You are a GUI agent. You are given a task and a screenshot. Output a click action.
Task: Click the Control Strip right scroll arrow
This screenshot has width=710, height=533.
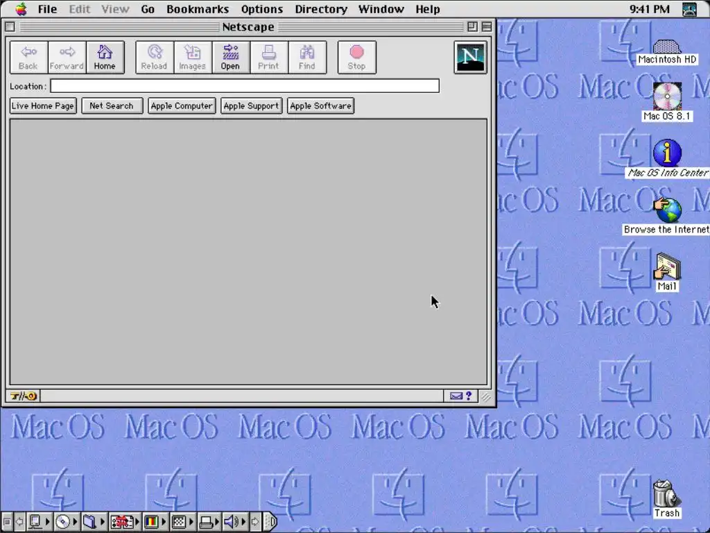[x=255, y=522]
